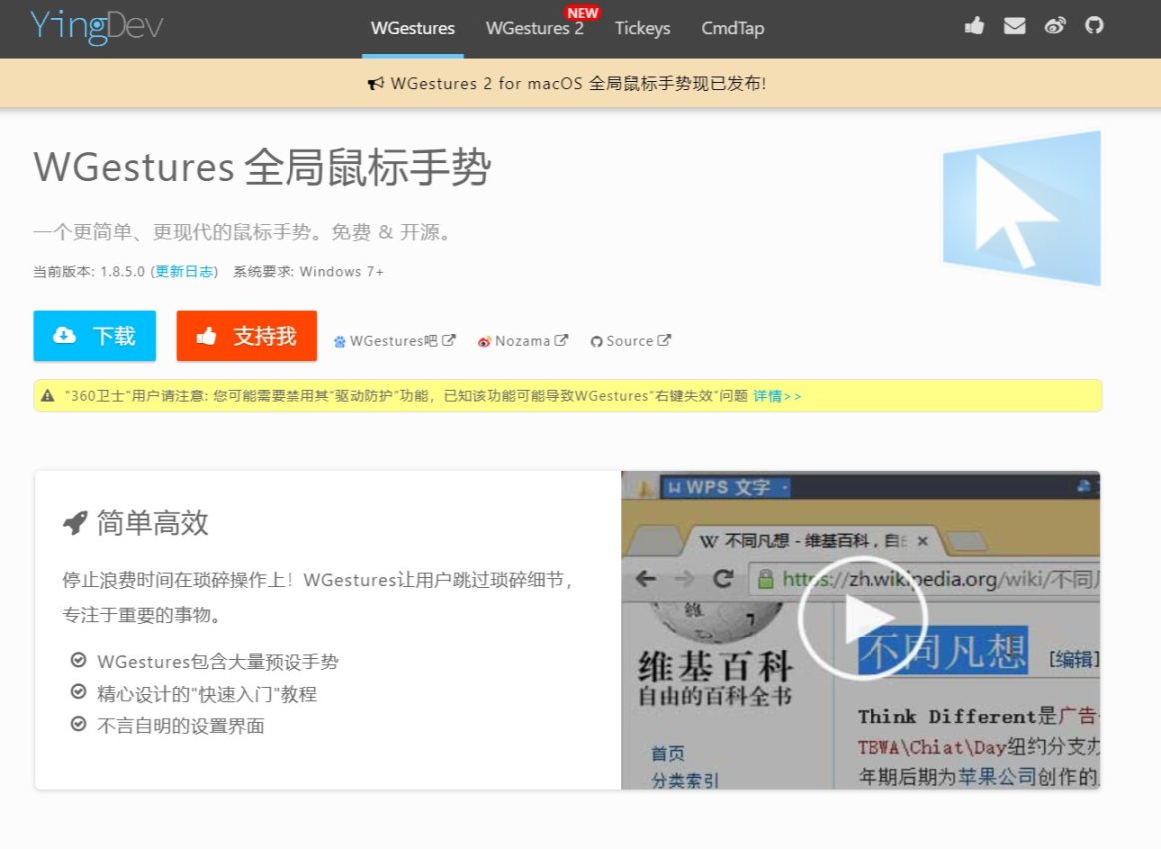Click the rocket icon beside 简单高效

[75, 523]
